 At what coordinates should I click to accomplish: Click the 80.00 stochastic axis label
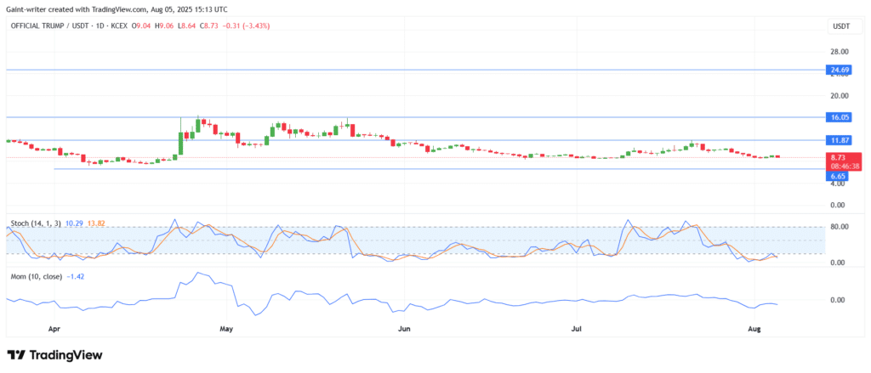840,227
